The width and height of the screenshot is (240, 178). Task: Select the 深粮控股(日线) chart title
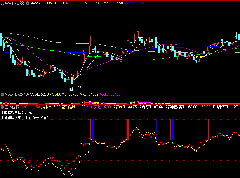(12, 3)
